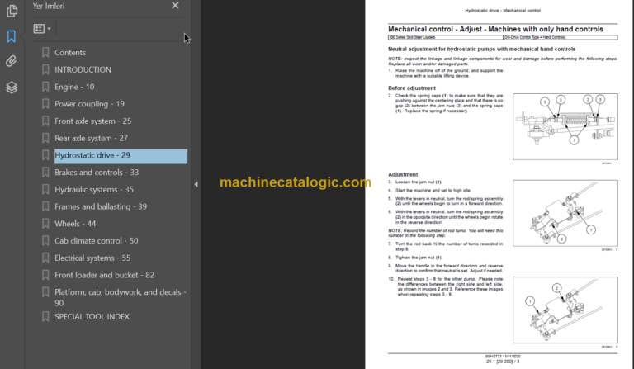Click the 'Hydrostatic drive - Mechanical control' page header
Screen dimensions: 634x369
(503, 11)
